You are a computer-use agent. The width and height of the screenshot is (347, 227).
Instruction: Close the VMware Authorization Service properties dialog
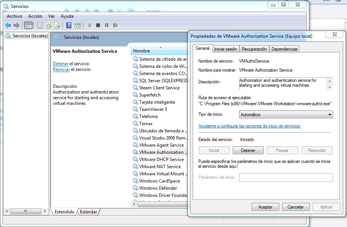point(335,34)
